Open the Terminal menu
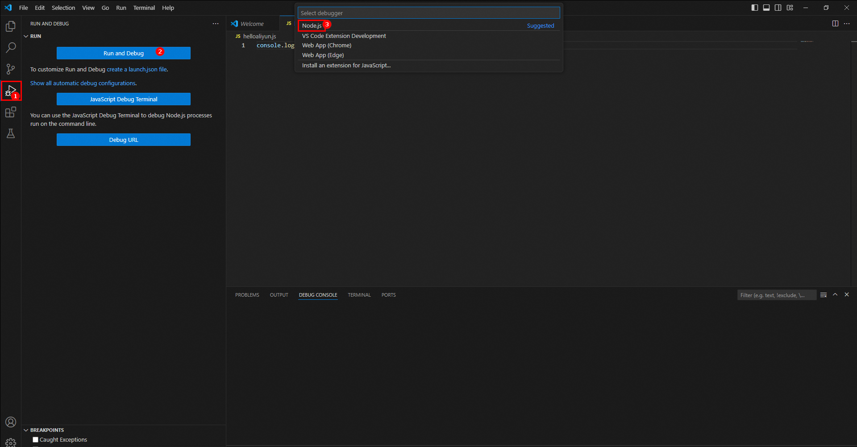 point(144,8)
